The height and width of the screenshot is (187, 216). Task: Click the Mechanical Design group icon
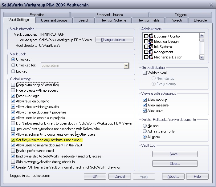[151, 57]
